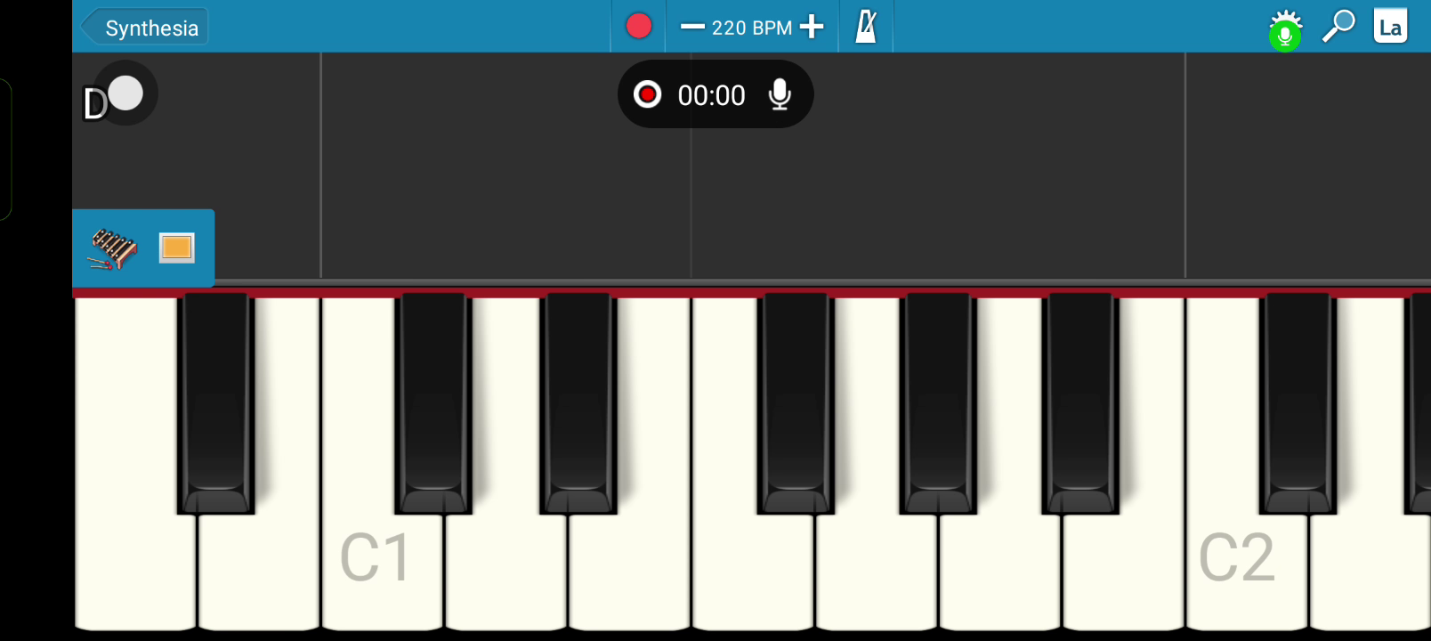The width and height of the screenshot is (1431, 641).
Task: Tap the 00:00 recording timer
Action: (x=711, y=95)
